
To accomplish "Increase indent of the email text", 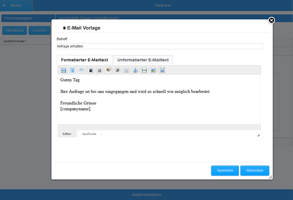I will coord(117,70).
